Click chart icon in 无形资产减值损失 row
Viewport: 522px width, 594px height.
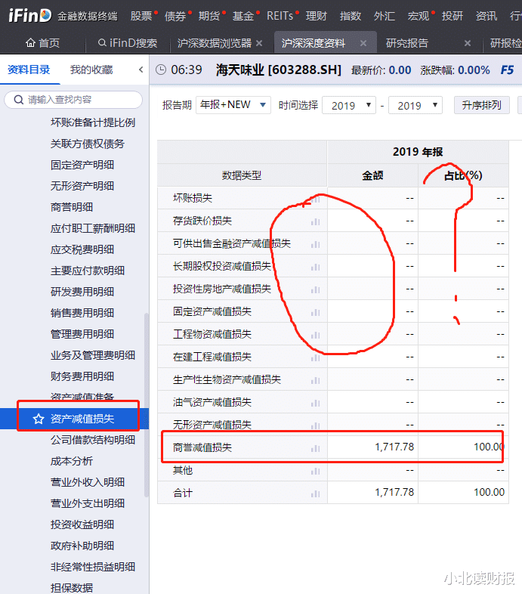coord(316,425)
